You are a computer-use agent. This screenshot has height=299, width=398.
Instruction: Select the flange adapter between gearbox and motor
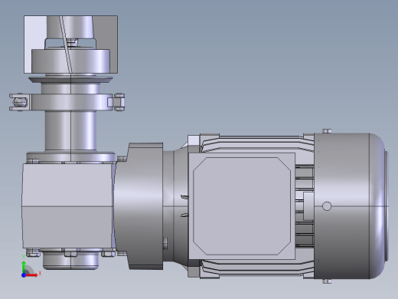click(139, 206)
